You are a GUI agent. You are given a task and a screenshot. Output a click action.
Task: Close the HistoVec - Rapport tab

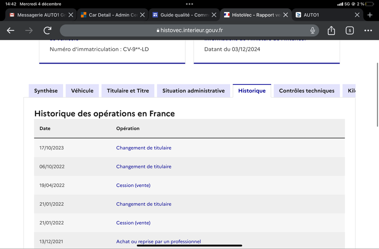286,15
